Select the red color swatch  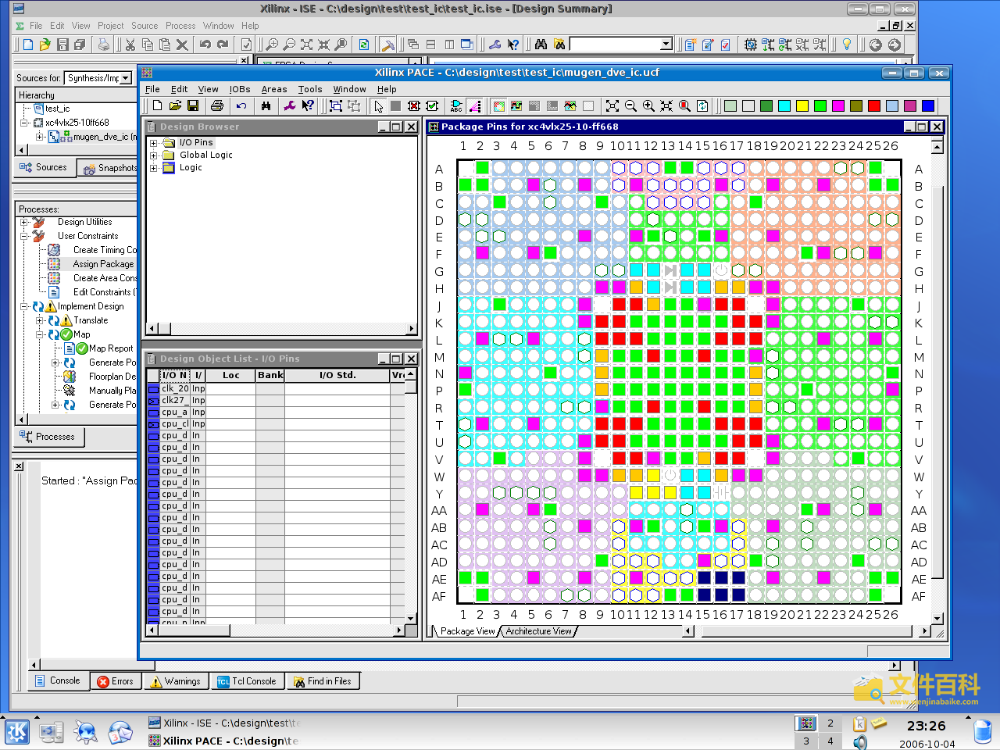[x=874, y=105]
